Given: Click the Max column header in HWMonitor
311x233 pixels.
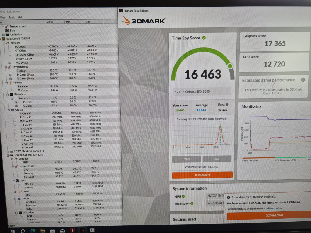Looking at the screenshot, I should (94, 22).
